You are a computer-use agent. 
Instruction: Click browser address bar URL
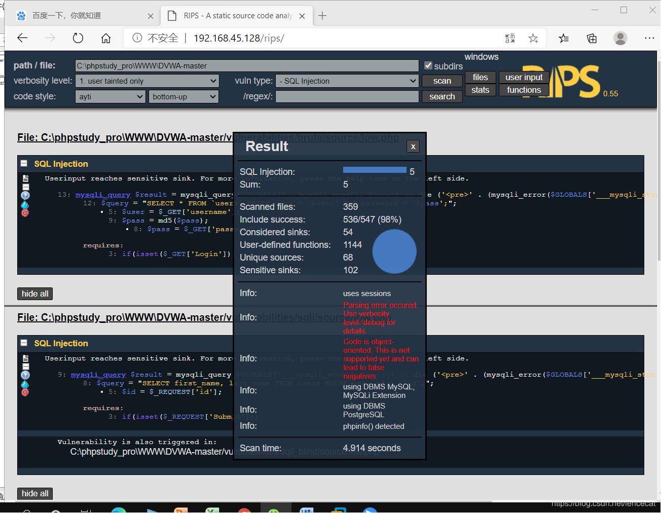[239, 38]
